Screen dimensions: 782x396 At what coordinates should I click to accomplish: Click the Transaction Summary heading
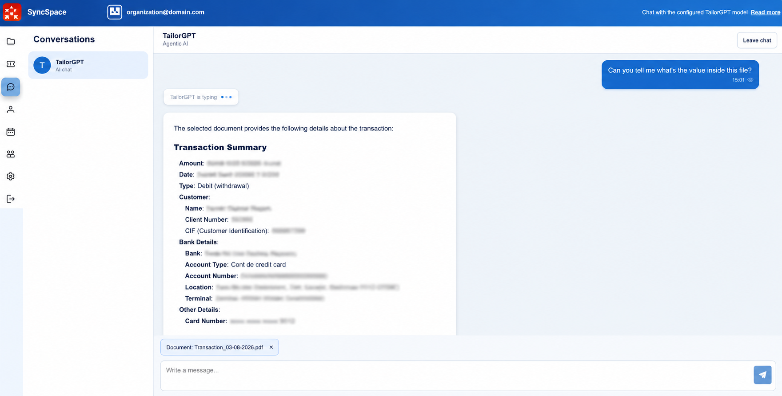[x=220, y=147]
